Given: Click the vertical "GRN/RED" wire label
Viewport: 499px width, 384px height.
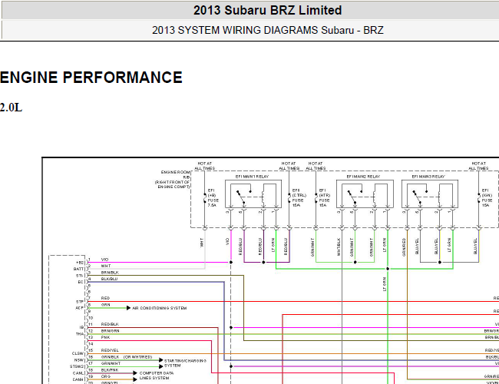Looking at the screenshot, I should pos(404,247).
